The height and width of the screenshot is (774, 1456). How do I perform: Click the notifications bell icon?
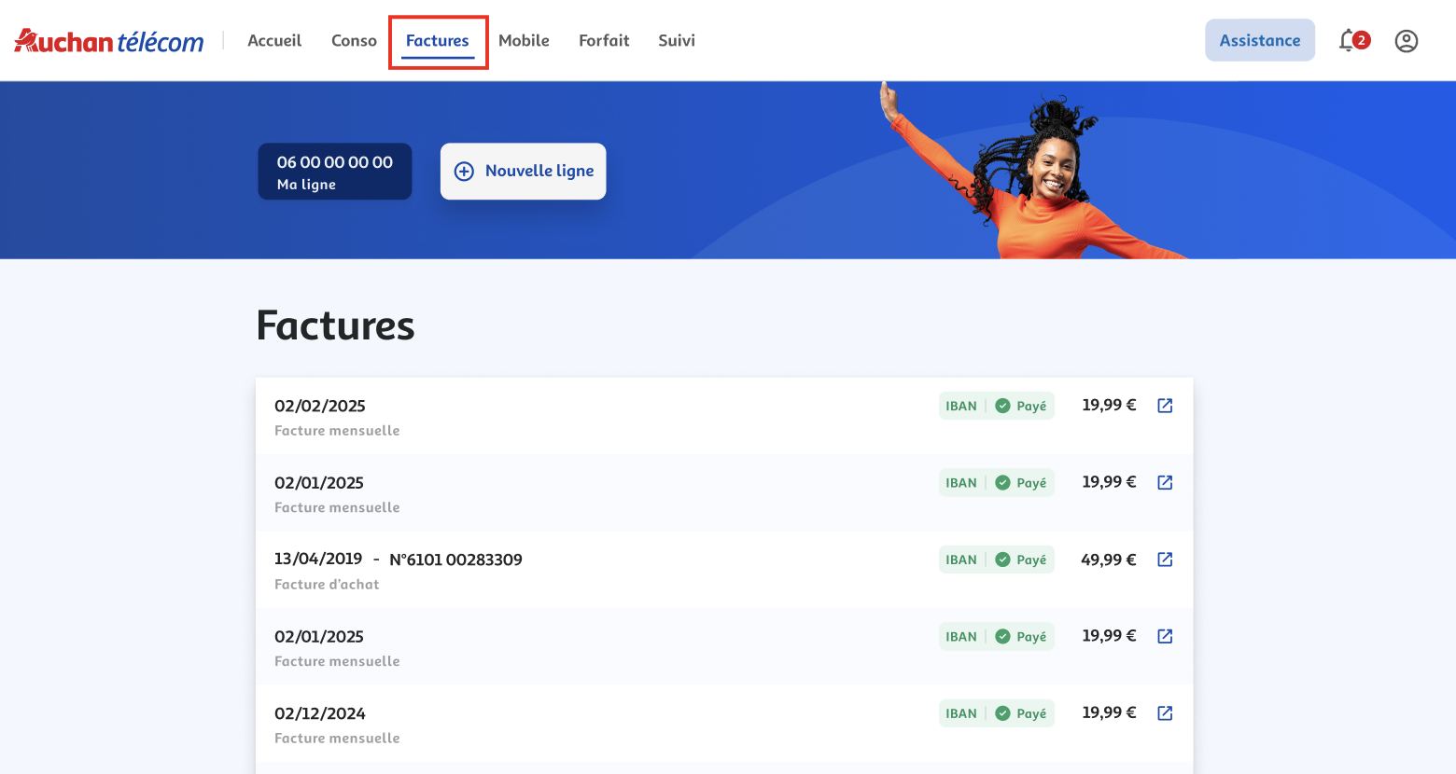tap(1348, 41)
